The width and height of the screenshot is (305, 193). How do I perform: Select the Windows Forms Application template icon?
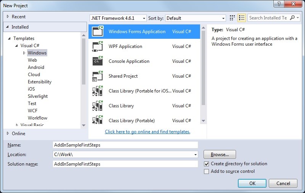(x=98, y=32)
